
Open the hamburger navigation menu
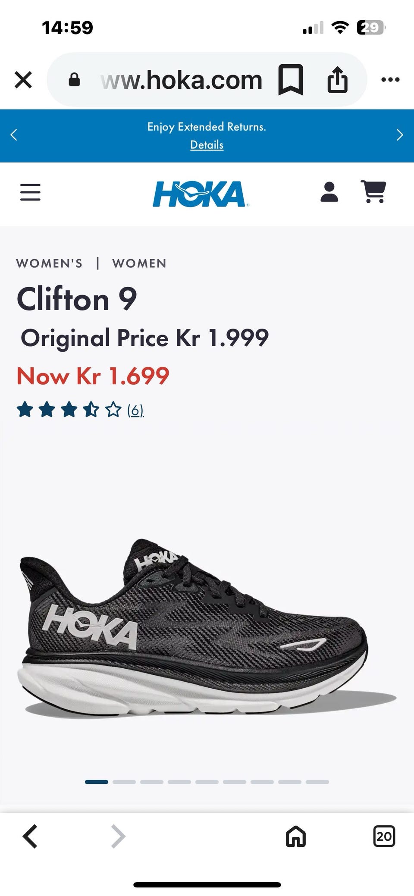click(x=30, y=192)
